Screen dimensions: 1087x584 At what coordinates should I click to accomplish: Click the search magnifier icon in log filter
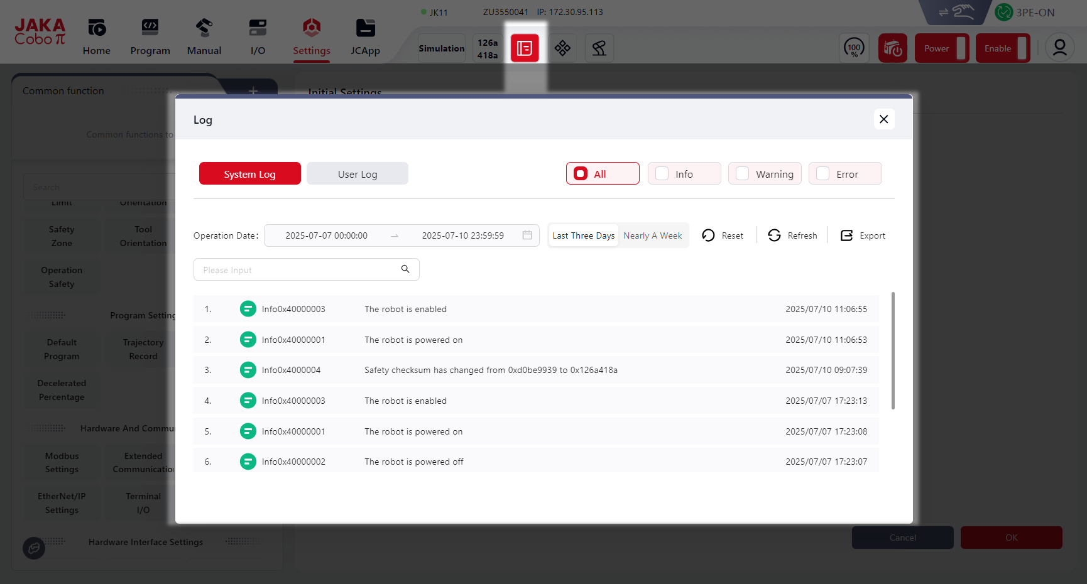pyautogui.click(x=405, y=269)
